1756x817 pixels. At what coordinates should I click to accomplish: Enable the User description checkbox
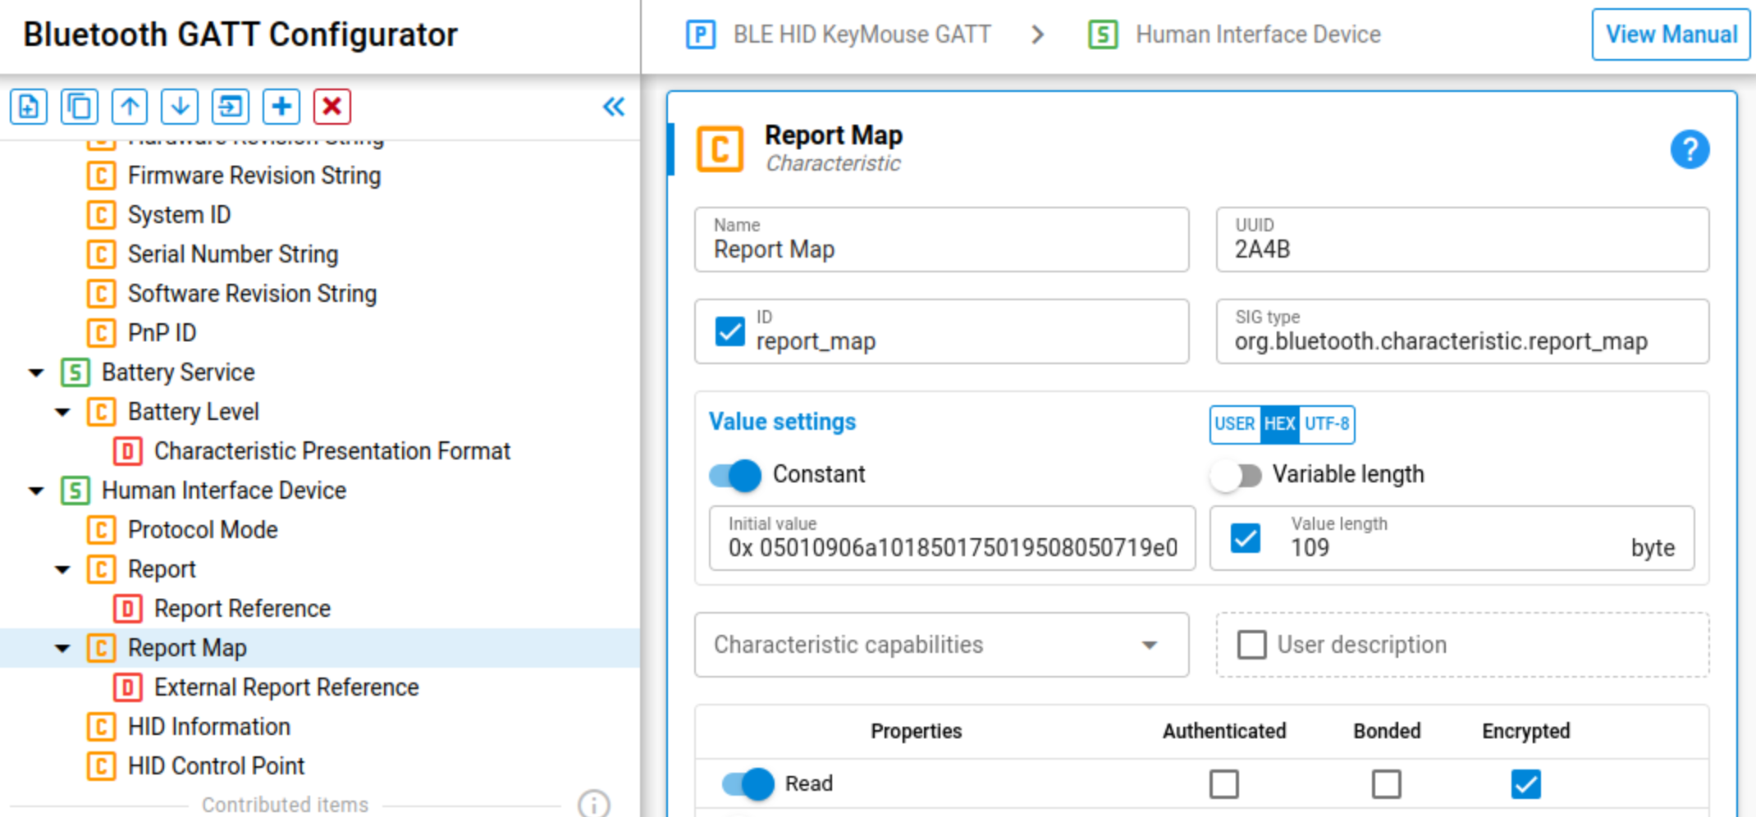pos(1251,645)
